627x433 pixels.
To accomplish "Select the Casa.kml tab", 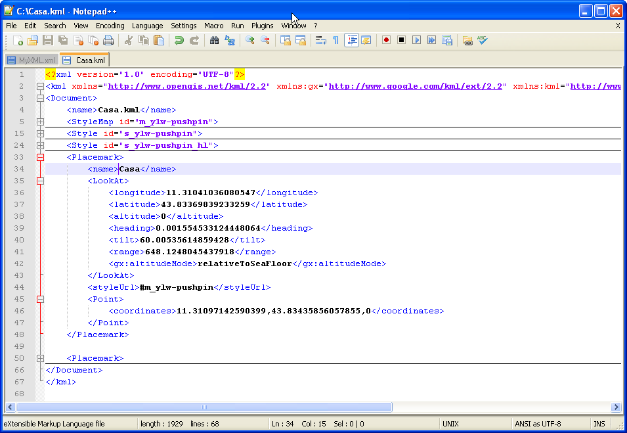I will [x=85, y=60].
